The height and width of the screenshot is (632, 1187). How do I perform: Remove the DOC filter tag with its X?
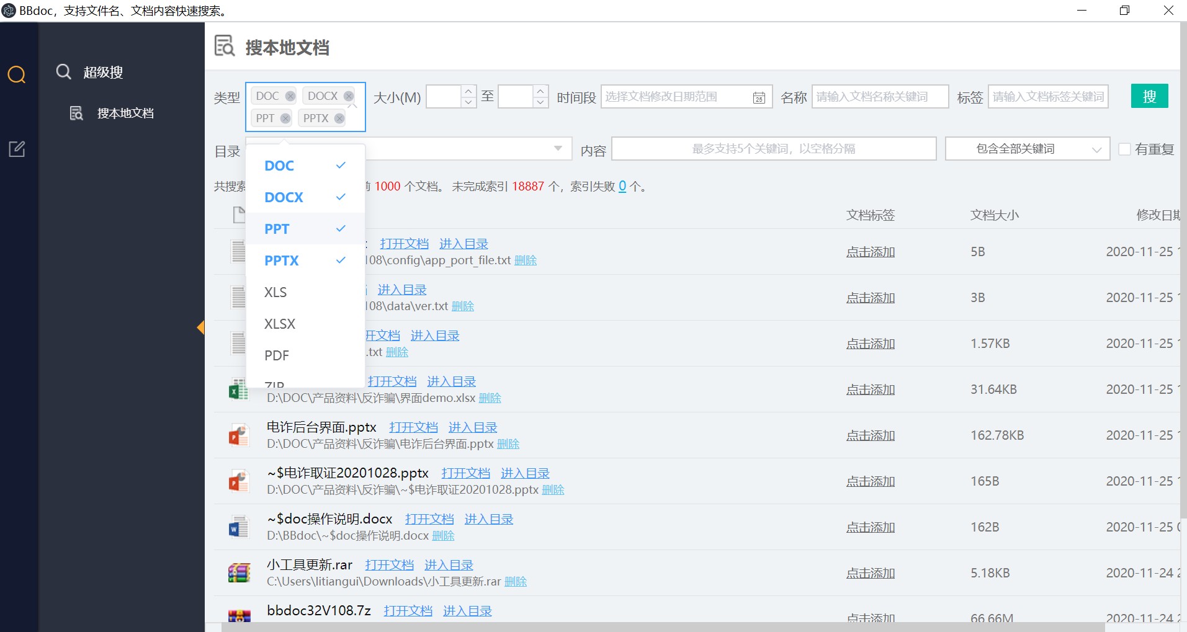point(292,96)
